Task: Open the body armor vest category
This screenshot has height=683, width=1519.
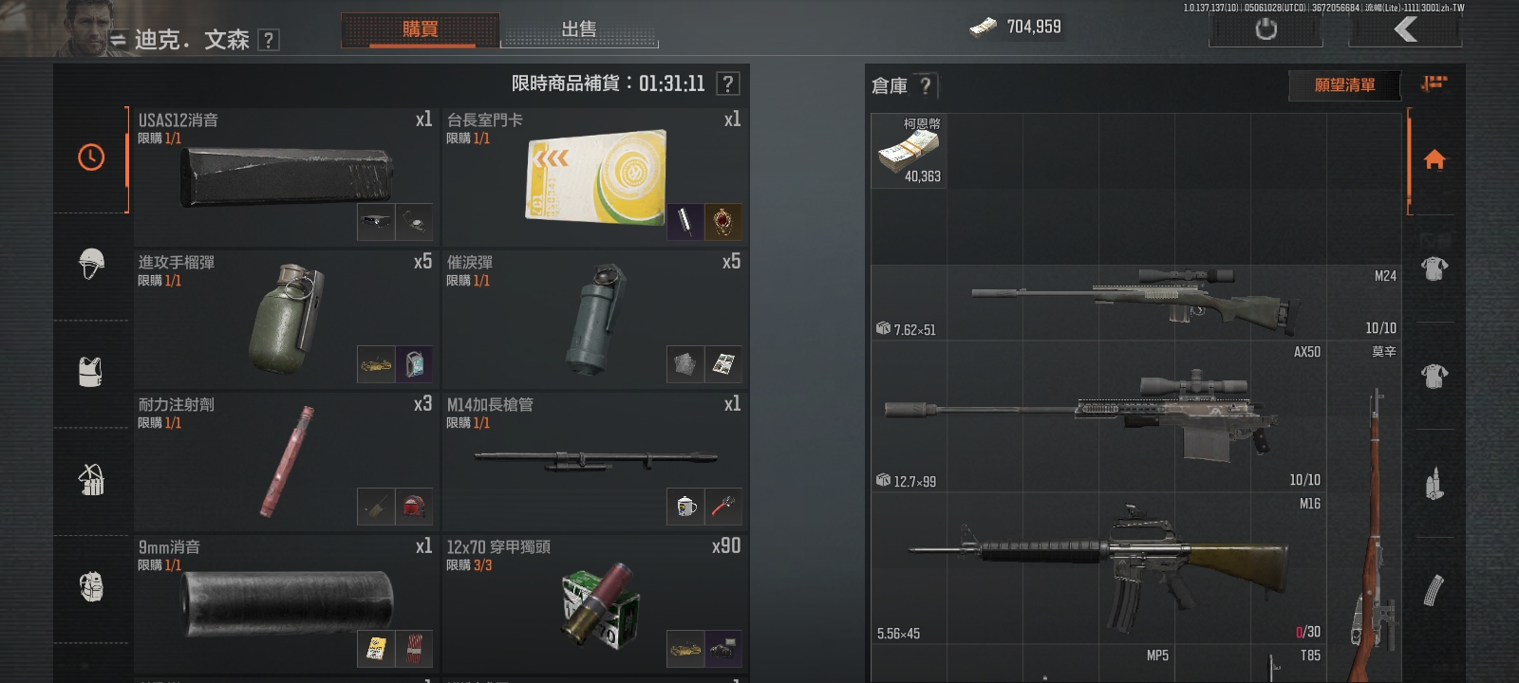Action: (91, 371)
